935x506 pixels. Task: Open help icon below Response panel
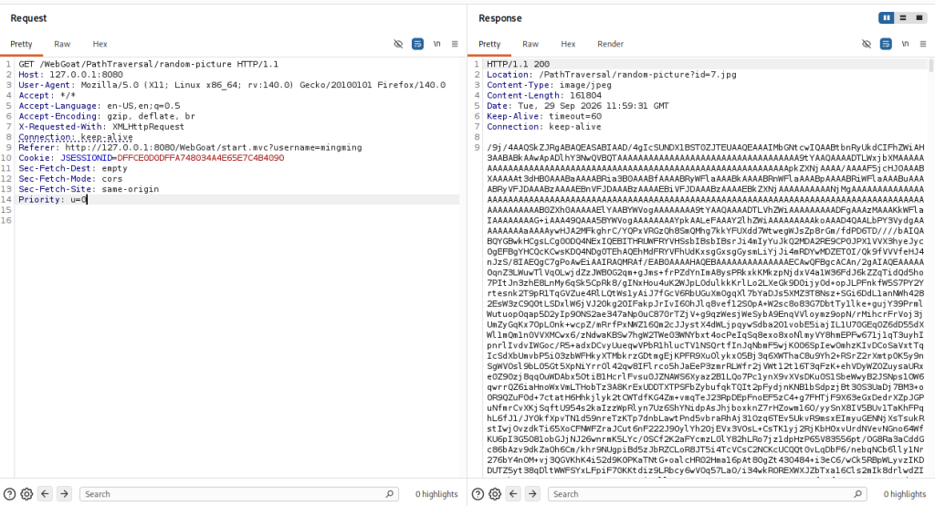pyautogui.click(x=478, y=494)
